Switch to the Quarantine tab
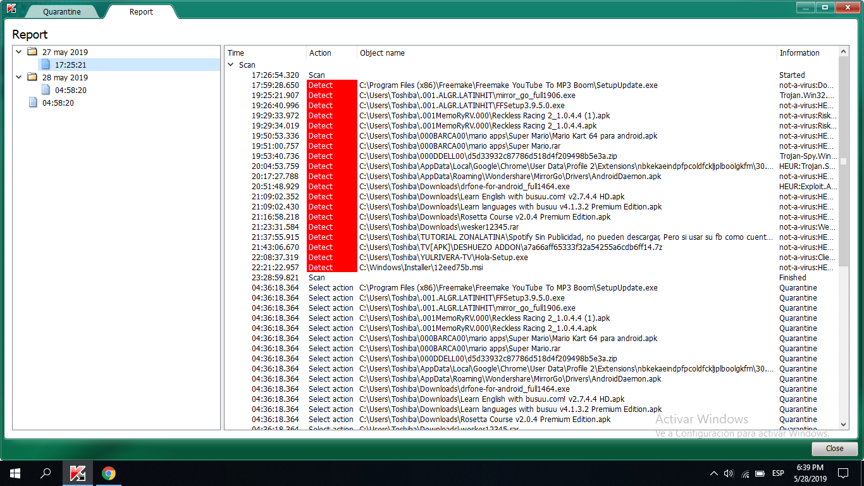This screenshot has width=864, height=486. pyautogui.click(x=61, y=12)
